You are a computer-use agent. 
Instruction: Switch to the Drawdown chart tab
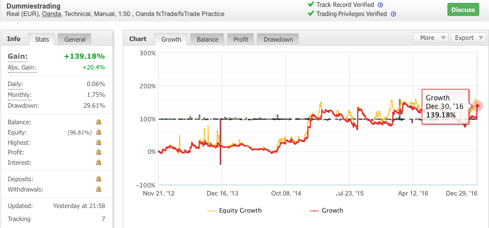coord(278,39)
